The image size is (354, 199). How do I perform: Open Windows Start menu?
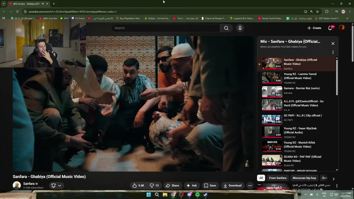tap(149, 195)
